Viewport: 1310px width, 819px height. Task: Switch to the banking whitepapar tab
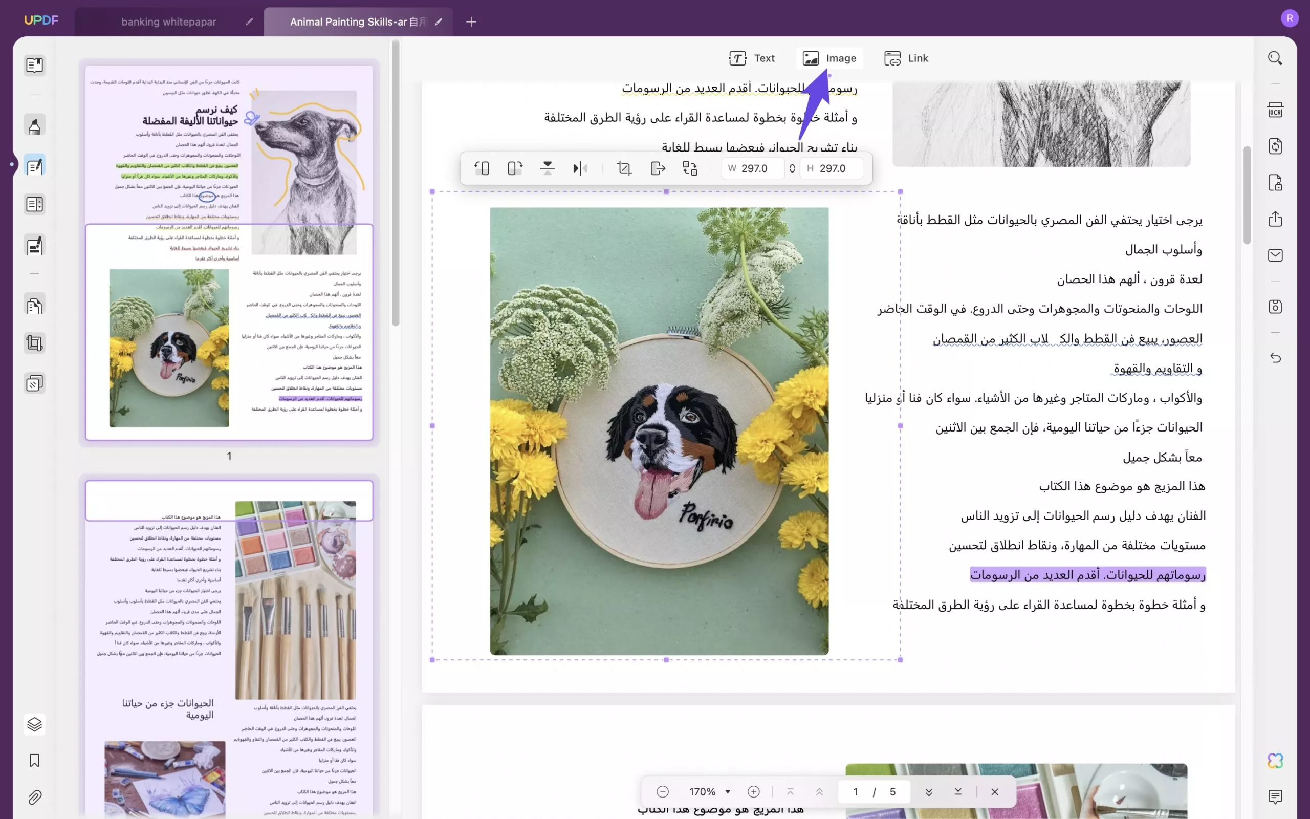168,21
